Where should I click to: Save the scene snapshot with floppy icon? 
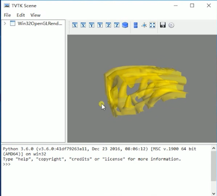pos(163,25)
